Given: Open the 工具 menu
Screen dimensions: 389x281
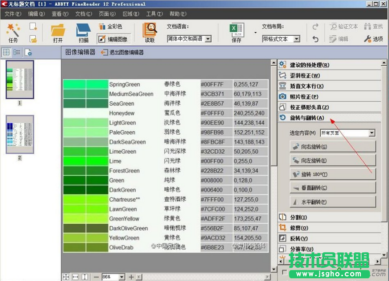Looking at the screenshot, I should [154, 14].
